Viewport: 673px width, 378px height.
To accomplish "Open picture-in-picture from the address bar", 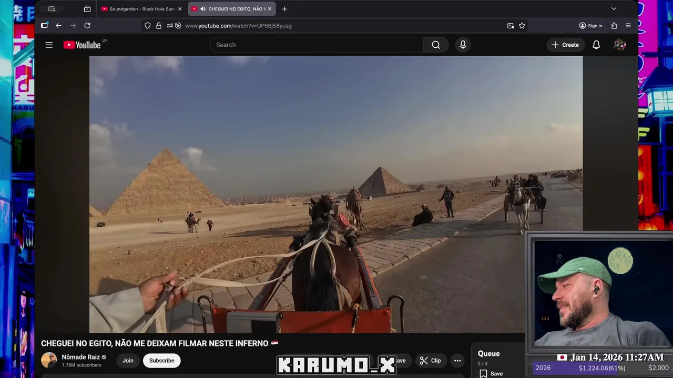I will pyautogui.click(x=511, y=26).
